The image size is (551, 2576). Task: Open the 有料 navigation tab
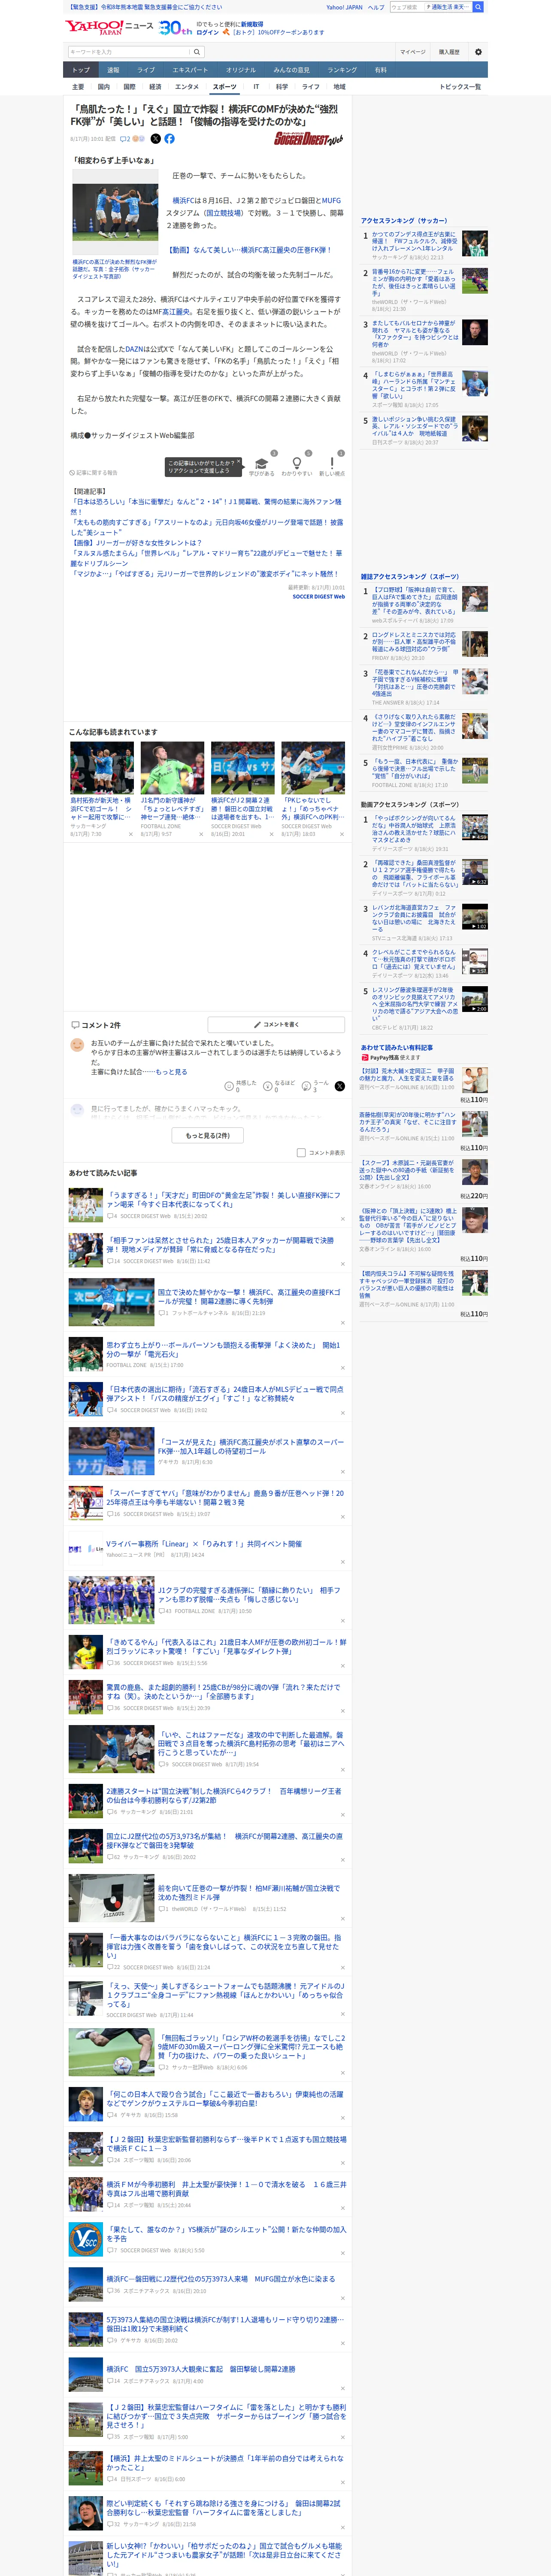pyautogui.click(x=381, y=70)
